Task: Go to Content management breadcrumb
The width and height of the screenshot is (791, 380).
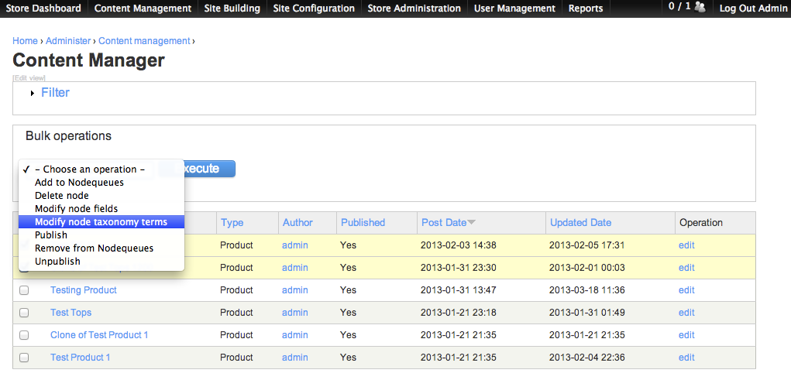Action: click(144, 41)
